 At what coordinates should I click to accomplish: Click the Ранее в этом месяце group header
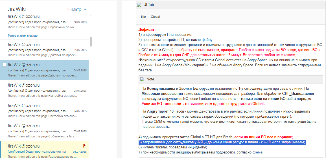[23, 36]
